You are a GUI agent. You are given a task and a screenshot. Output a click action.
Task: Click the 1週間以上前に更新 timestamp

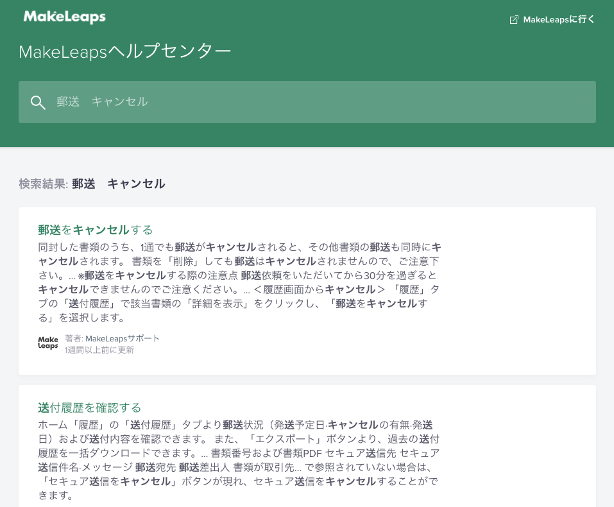pyautogui.click(x=99, y=350)
